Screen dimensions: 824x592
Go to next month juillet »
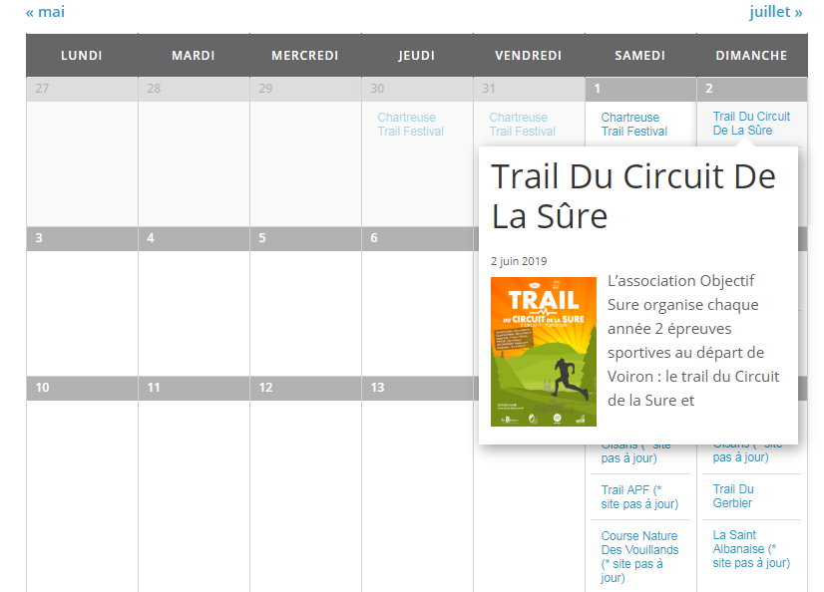776,12
